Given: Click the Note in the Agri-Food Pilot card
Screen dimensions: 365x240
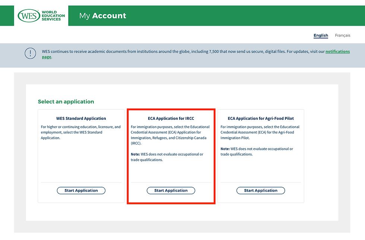Looking at the screenshot, I should tap(257, 151).
